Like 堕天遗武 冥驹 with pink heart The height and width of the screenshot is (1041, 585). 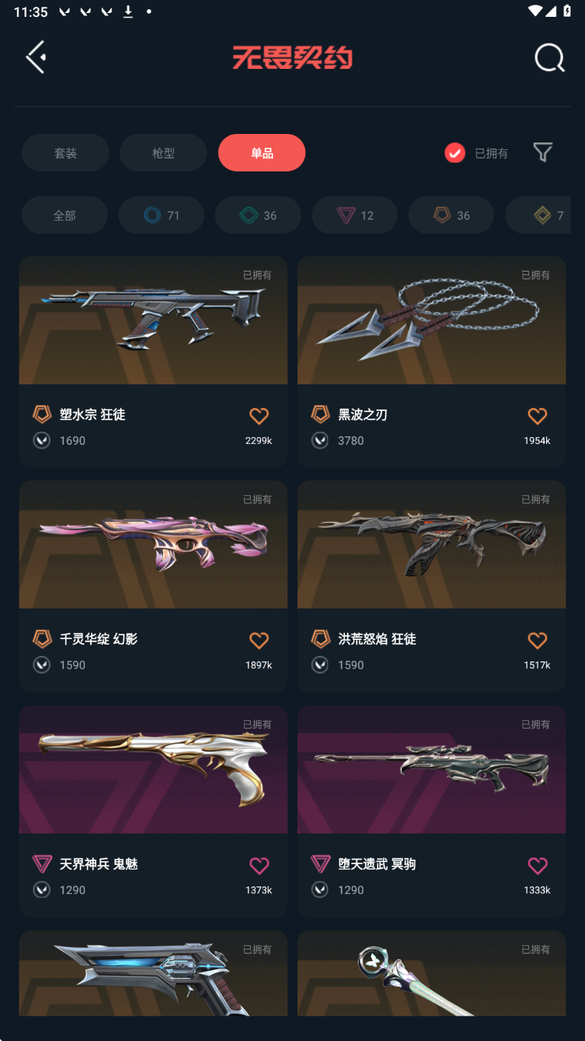[x=538, y=865]
